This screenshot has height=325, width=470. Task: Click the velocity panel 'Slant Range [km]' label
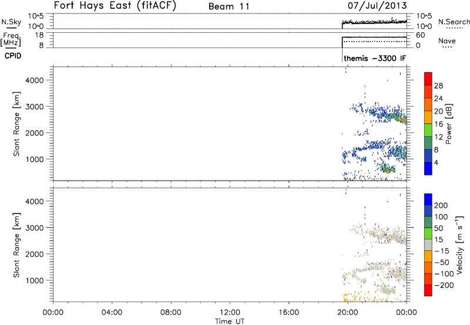pos(16,245)
